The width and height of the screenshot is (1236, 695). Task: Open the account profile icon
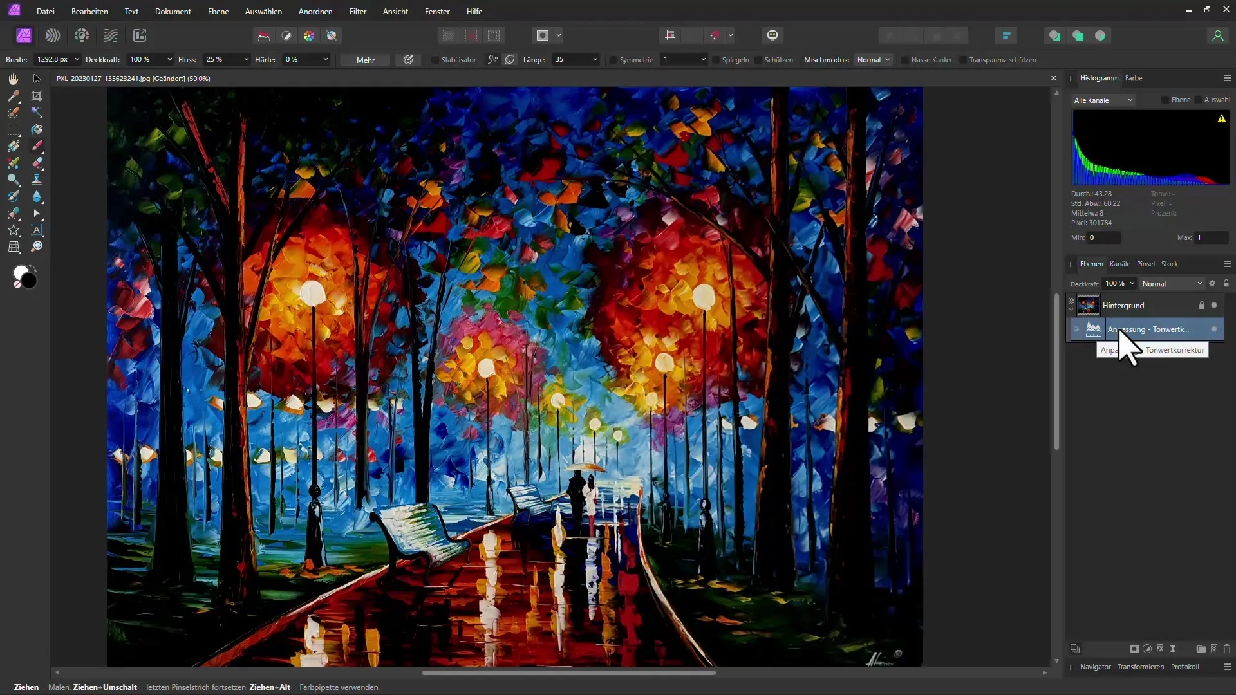pos(1217,35)
